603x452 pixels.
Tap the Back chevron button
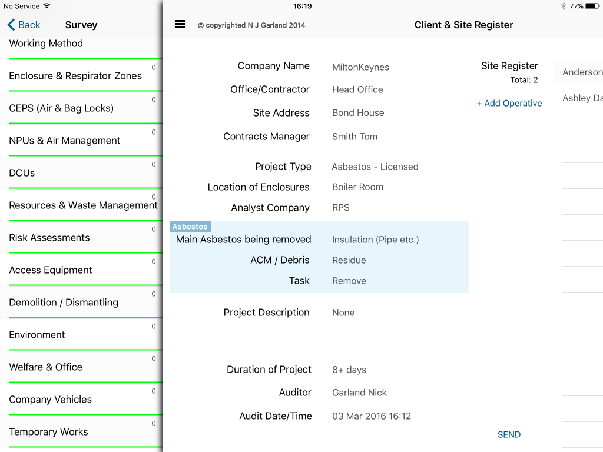tap(24, 25)
